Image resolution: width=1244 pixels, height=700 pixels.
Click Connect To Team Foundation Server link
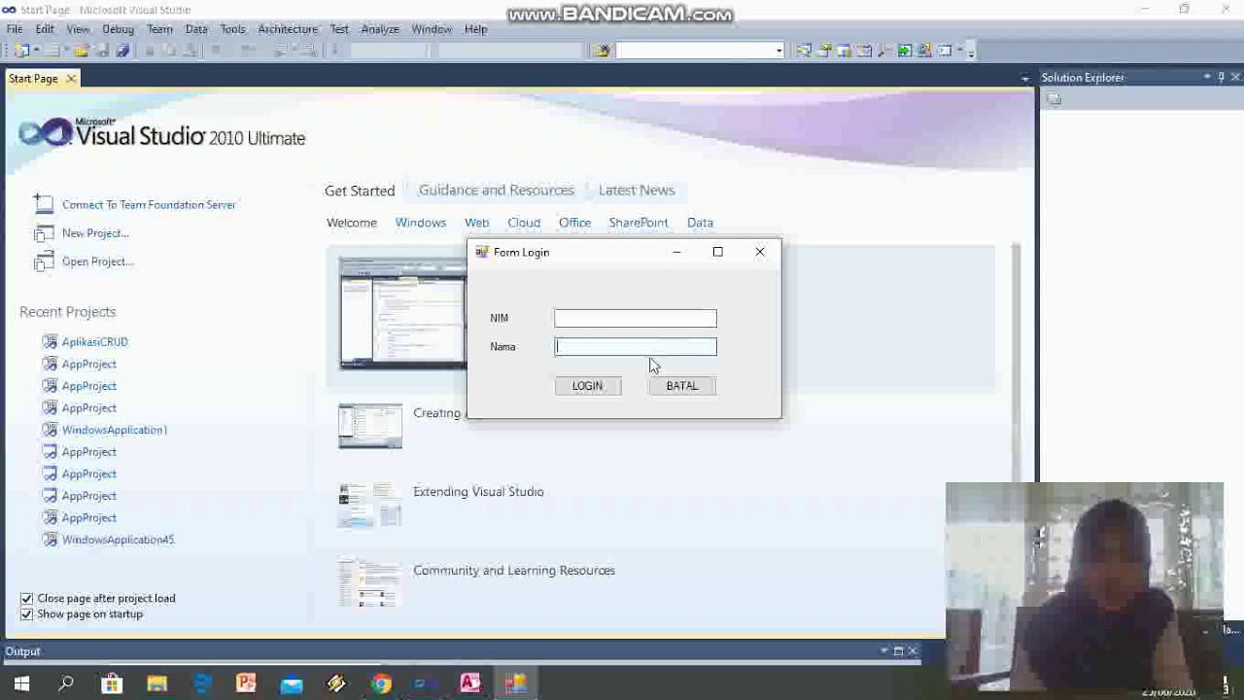(149, 204)
